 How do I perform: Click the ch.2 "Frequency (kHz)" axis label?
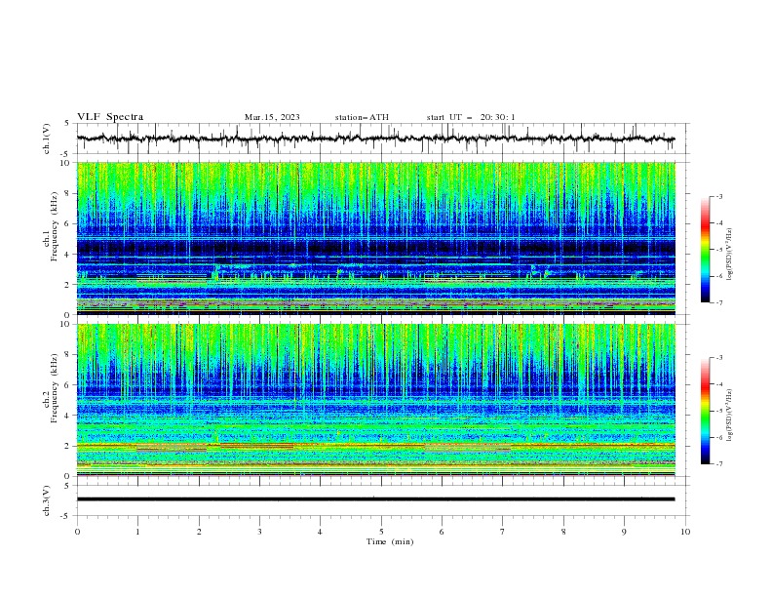(x=54, y=388)
